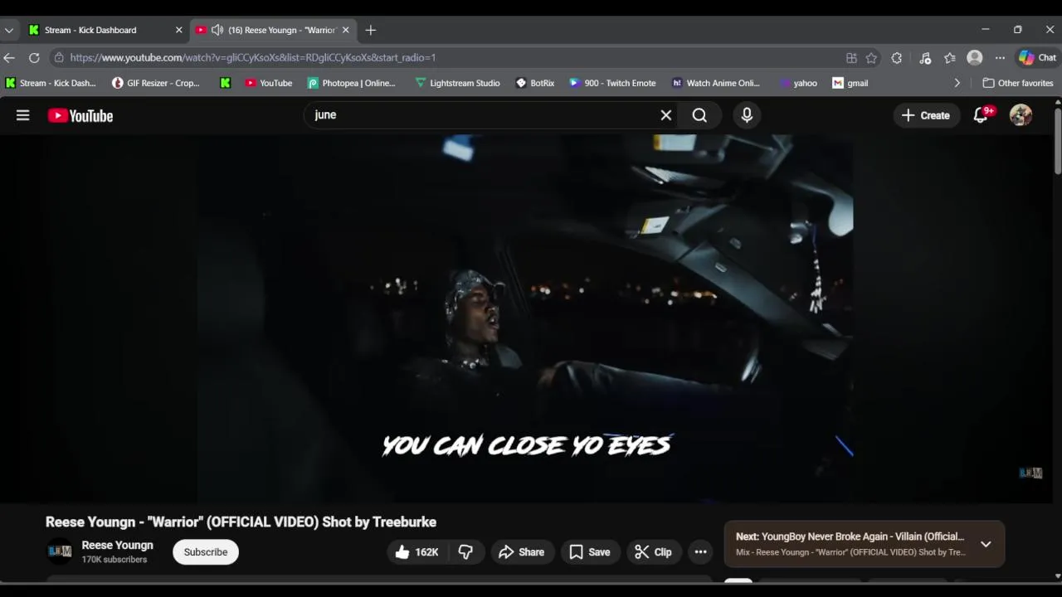
Task: Click the 170K subscribers text
Action: click(114, 560)
